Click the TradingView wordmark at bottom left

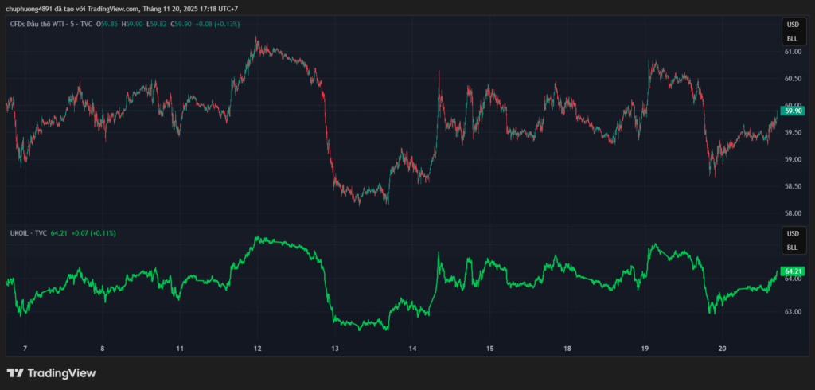61,372
